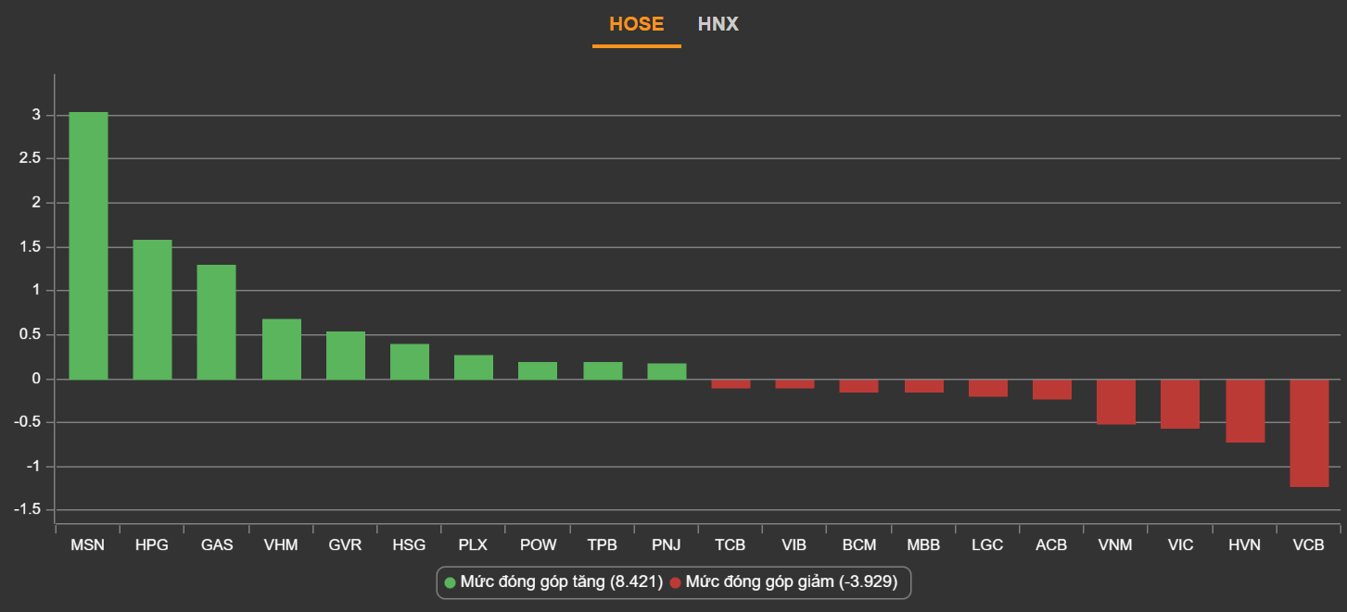The image size is (1347, 612).
Task: Click the HVN red bar
Action: [1244, 410]
